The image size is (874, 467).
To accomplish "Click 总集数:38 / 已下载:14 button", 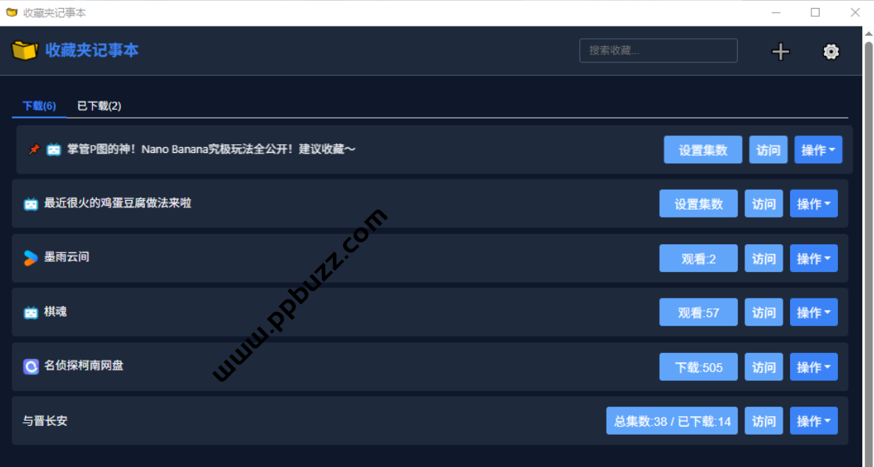I will coord(672,421).
